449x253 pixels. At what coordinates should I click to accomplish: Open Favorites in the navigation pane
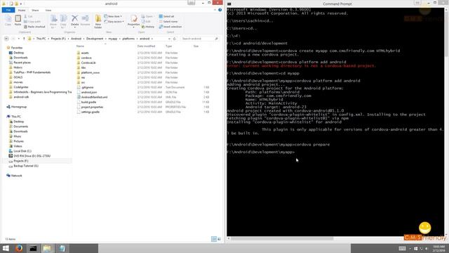click(17, 48)
